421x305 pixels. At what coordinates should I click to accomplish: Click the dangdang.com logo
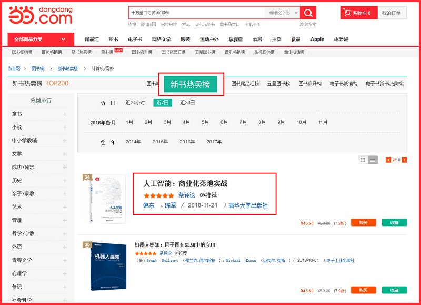point(40,16)
